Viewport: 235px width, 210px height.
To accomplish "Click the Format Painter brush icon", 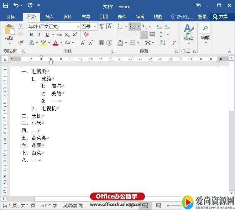I will point(21,43).
